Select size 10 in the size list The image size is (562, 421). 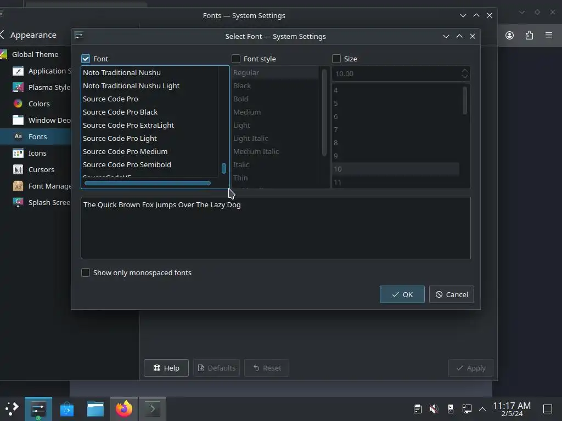[396, 169]
